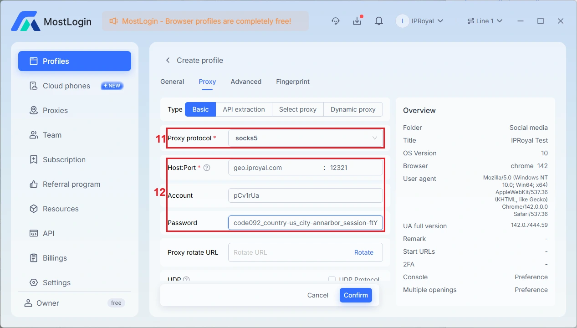
Task: Click the megaphone announcement icon
Action: 113,21
